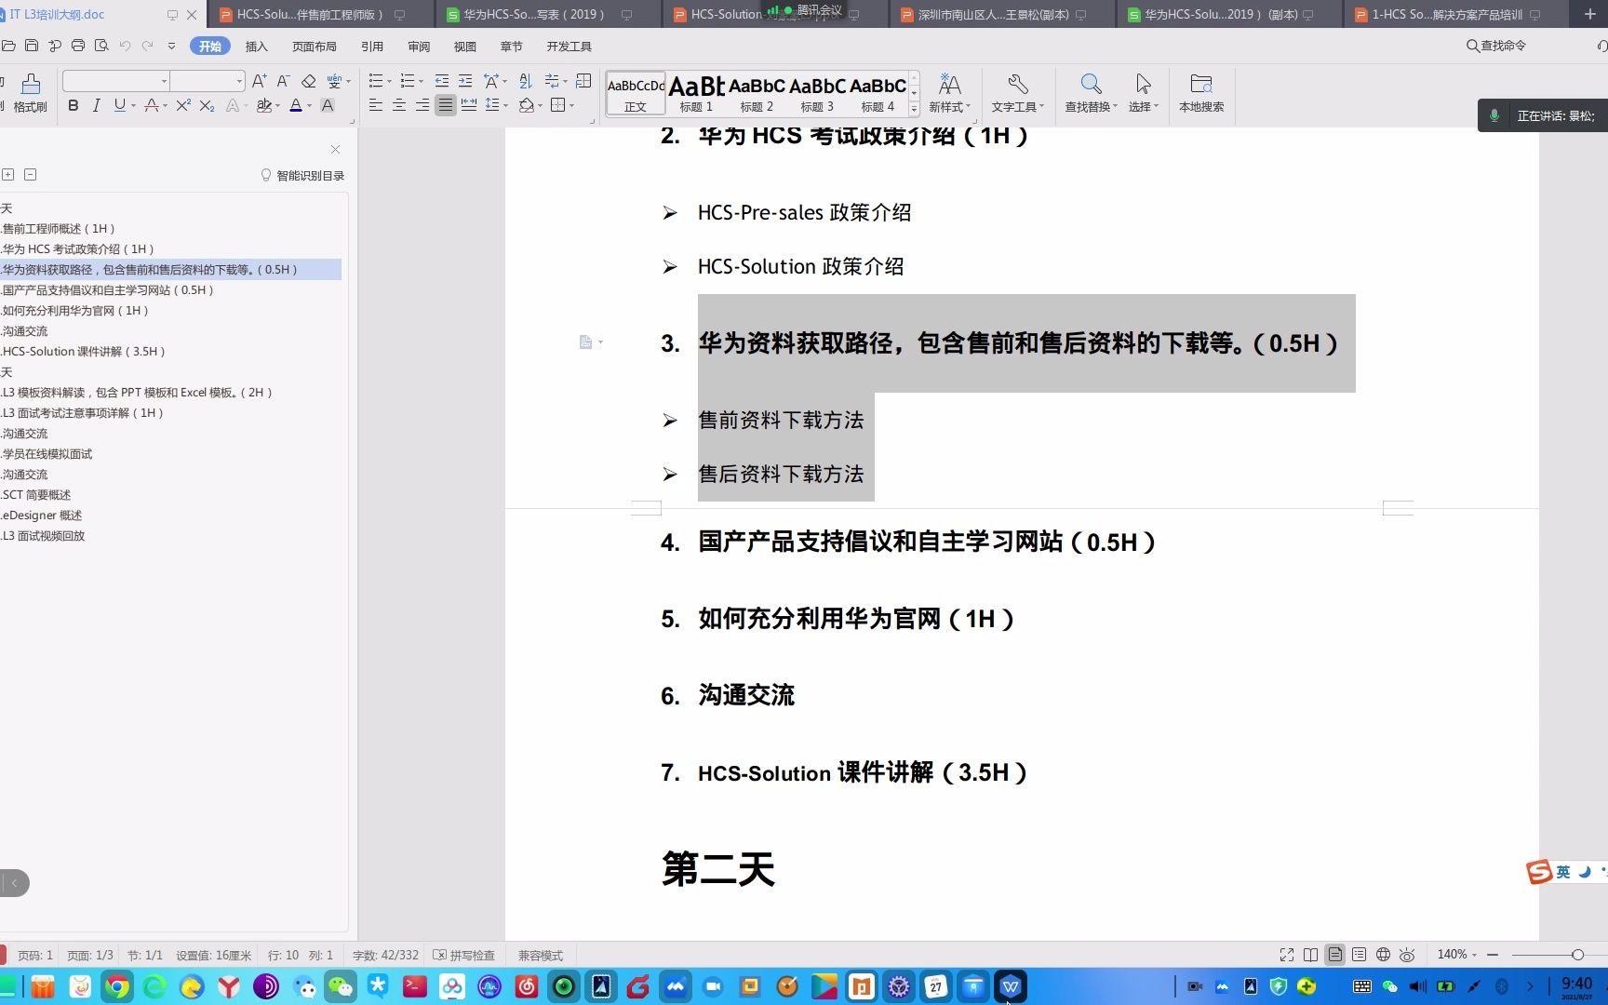Switch to web layout view
Image resolution: width=1608 pixels, height=1005 pixels.
coord(1383,955)
